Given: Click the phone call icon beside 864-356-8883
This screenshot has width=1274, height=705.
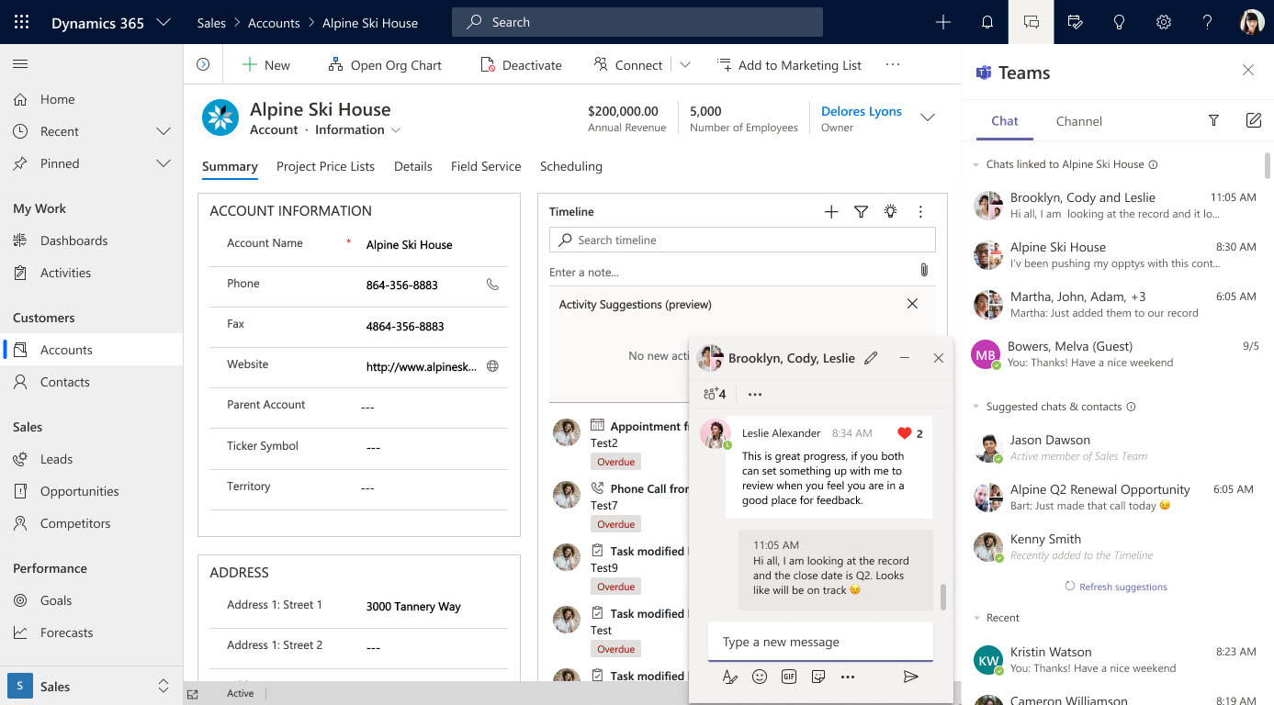Looking at the screenshot, I should coord(492,285).
